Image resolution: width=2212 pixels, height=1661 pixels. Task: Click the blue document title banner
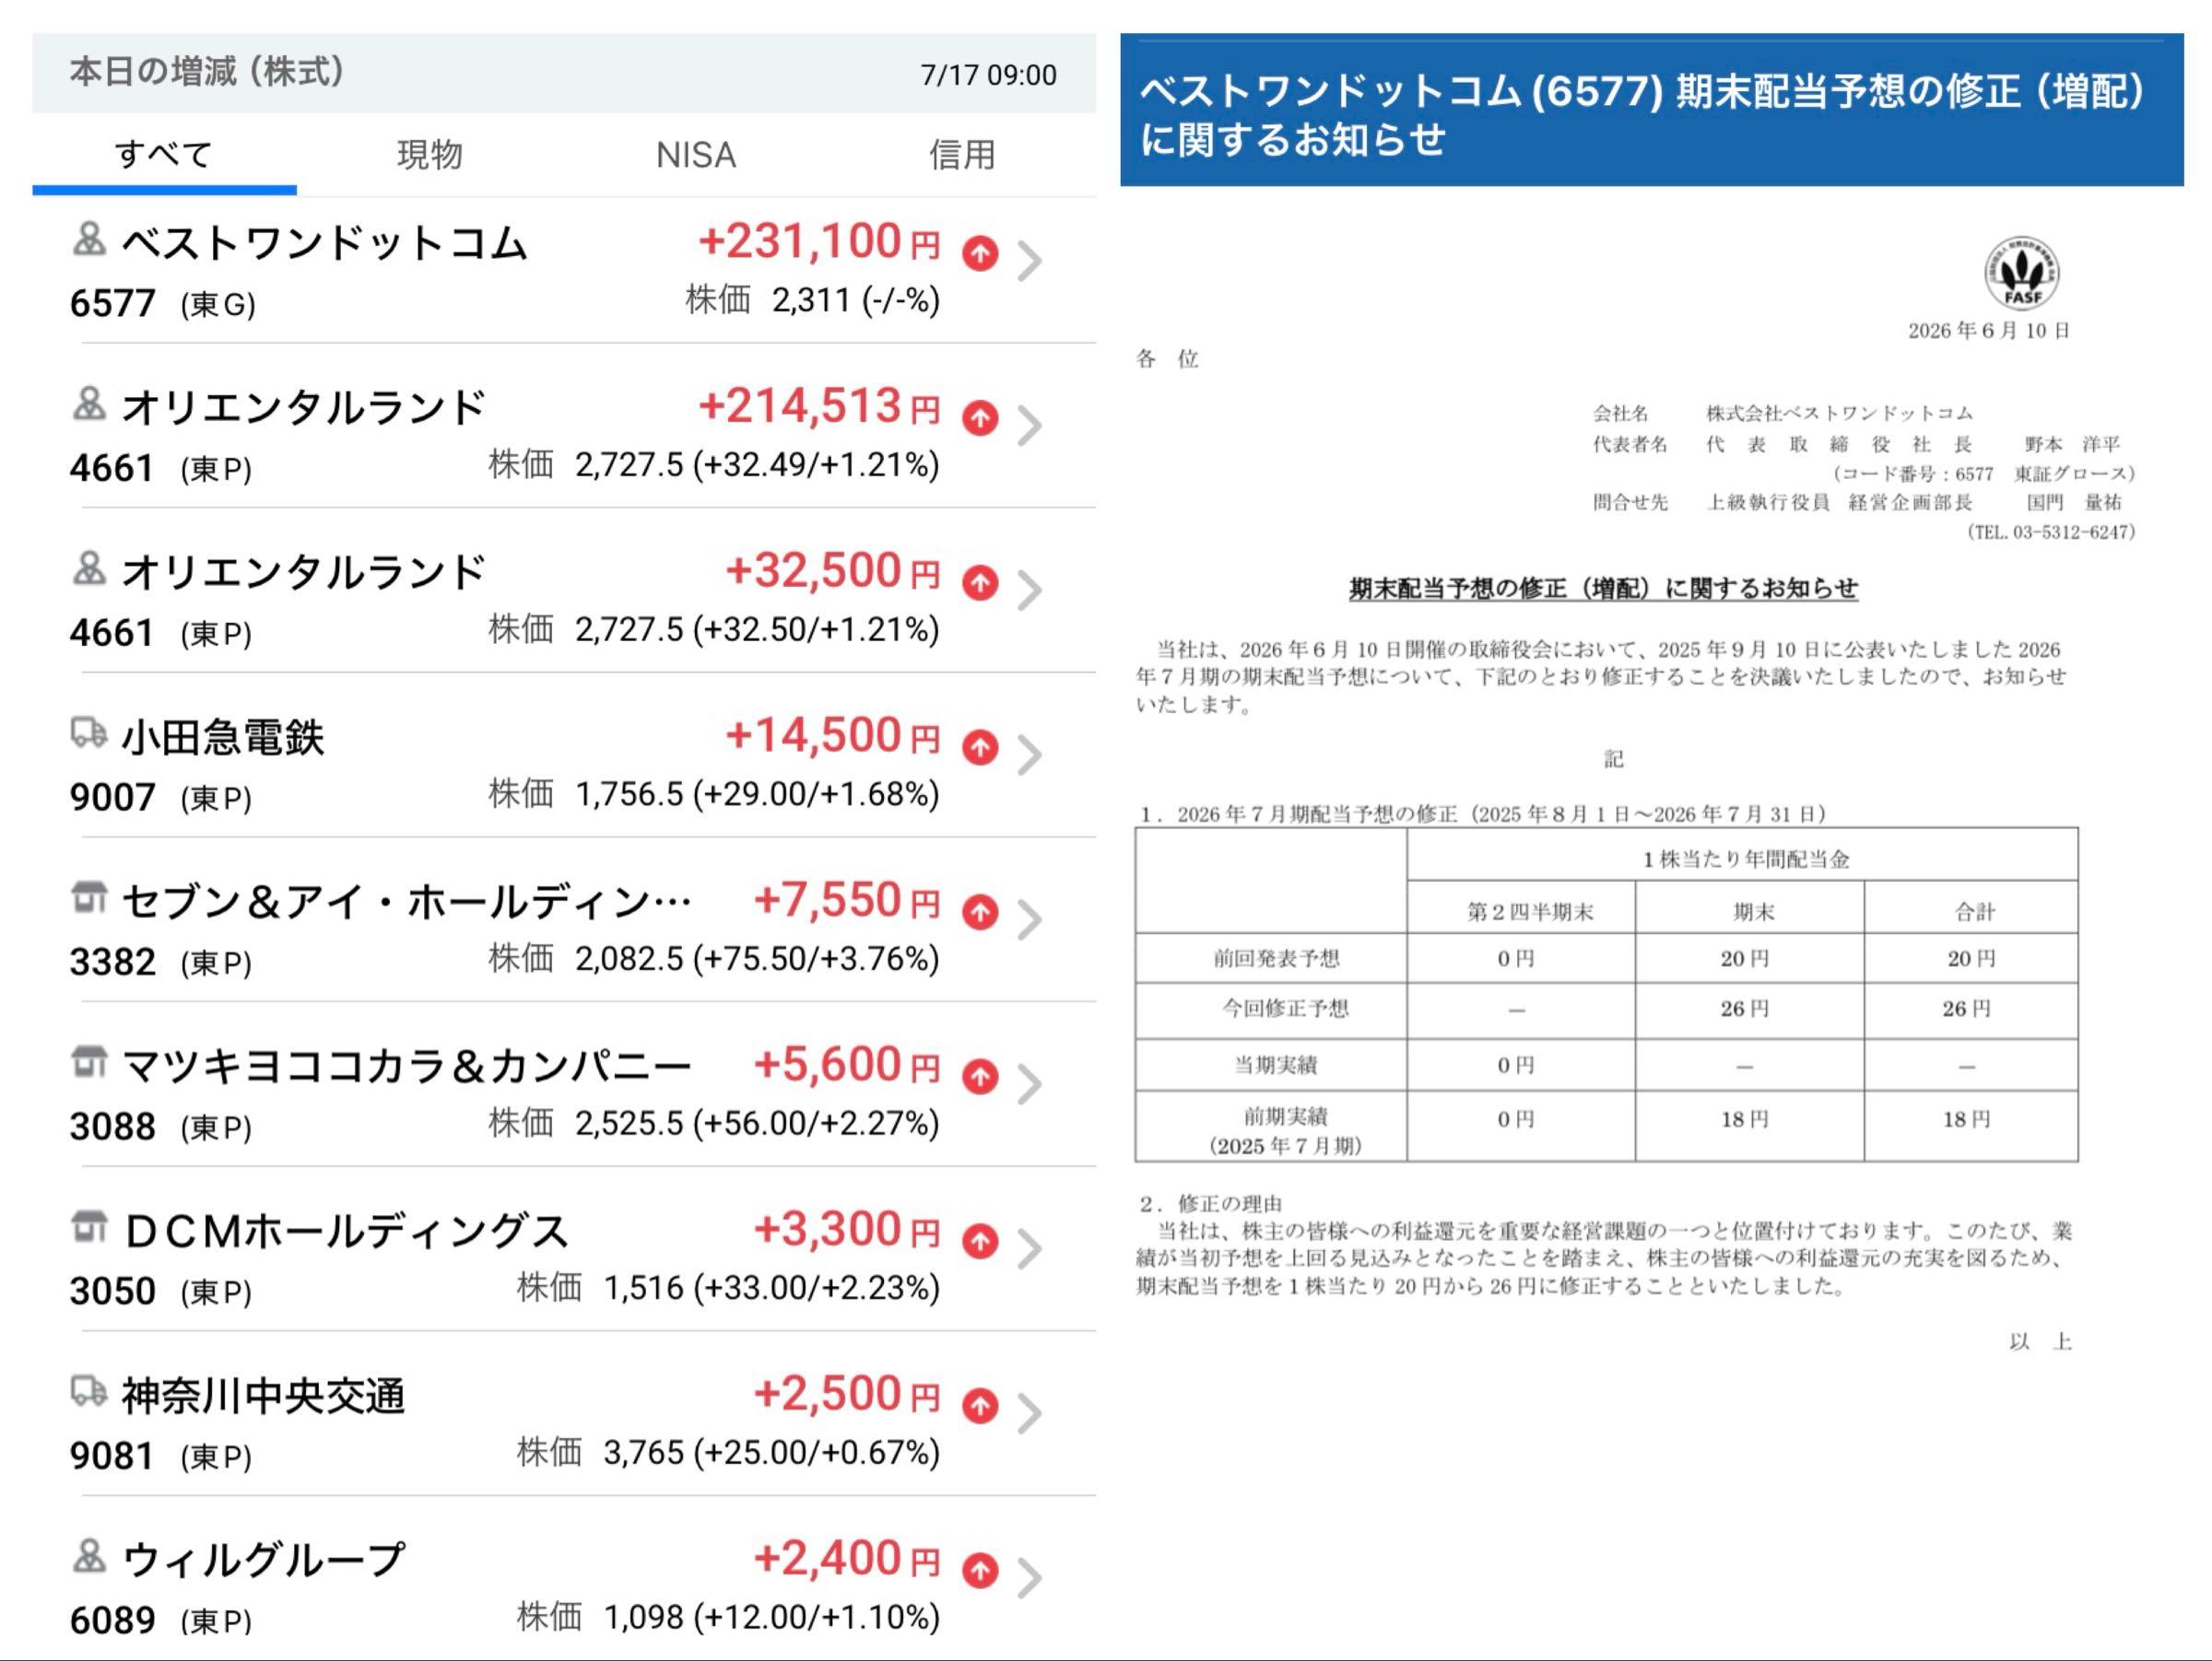coord(1651,111)
